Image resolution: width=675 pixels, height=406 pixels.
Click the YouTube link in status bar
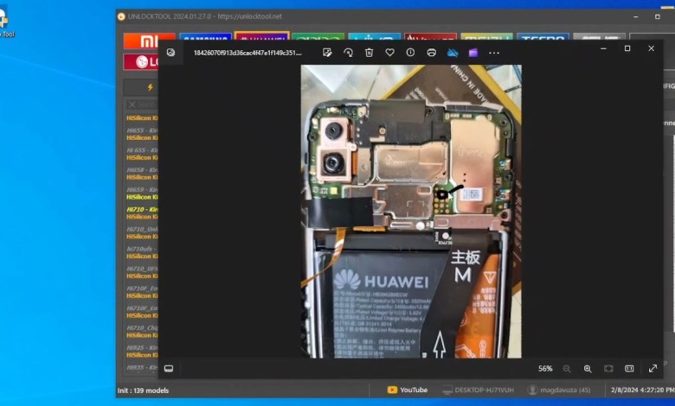[x=408, y=390]
